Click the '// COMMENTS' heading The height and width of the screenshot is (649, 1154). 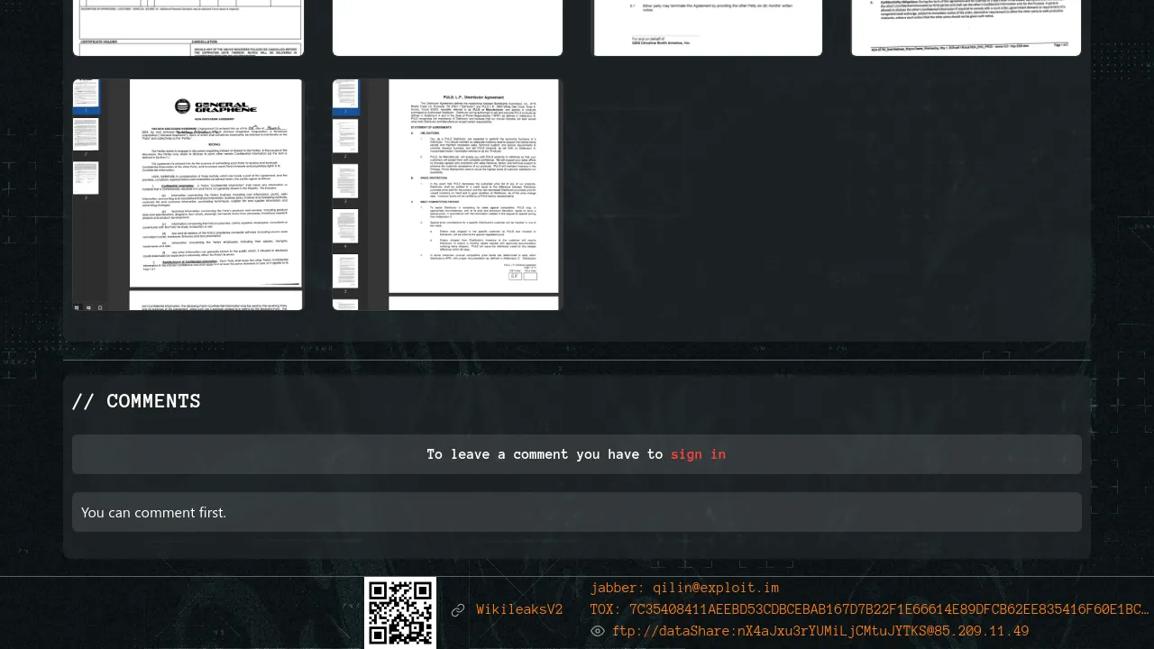click(x=136, y=401)
